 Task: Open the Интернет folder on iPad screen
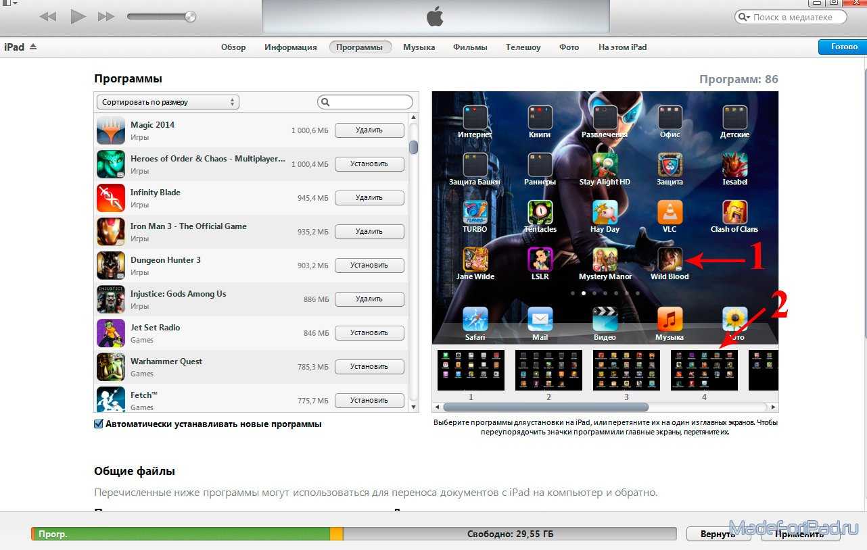(x=475, y=117)
